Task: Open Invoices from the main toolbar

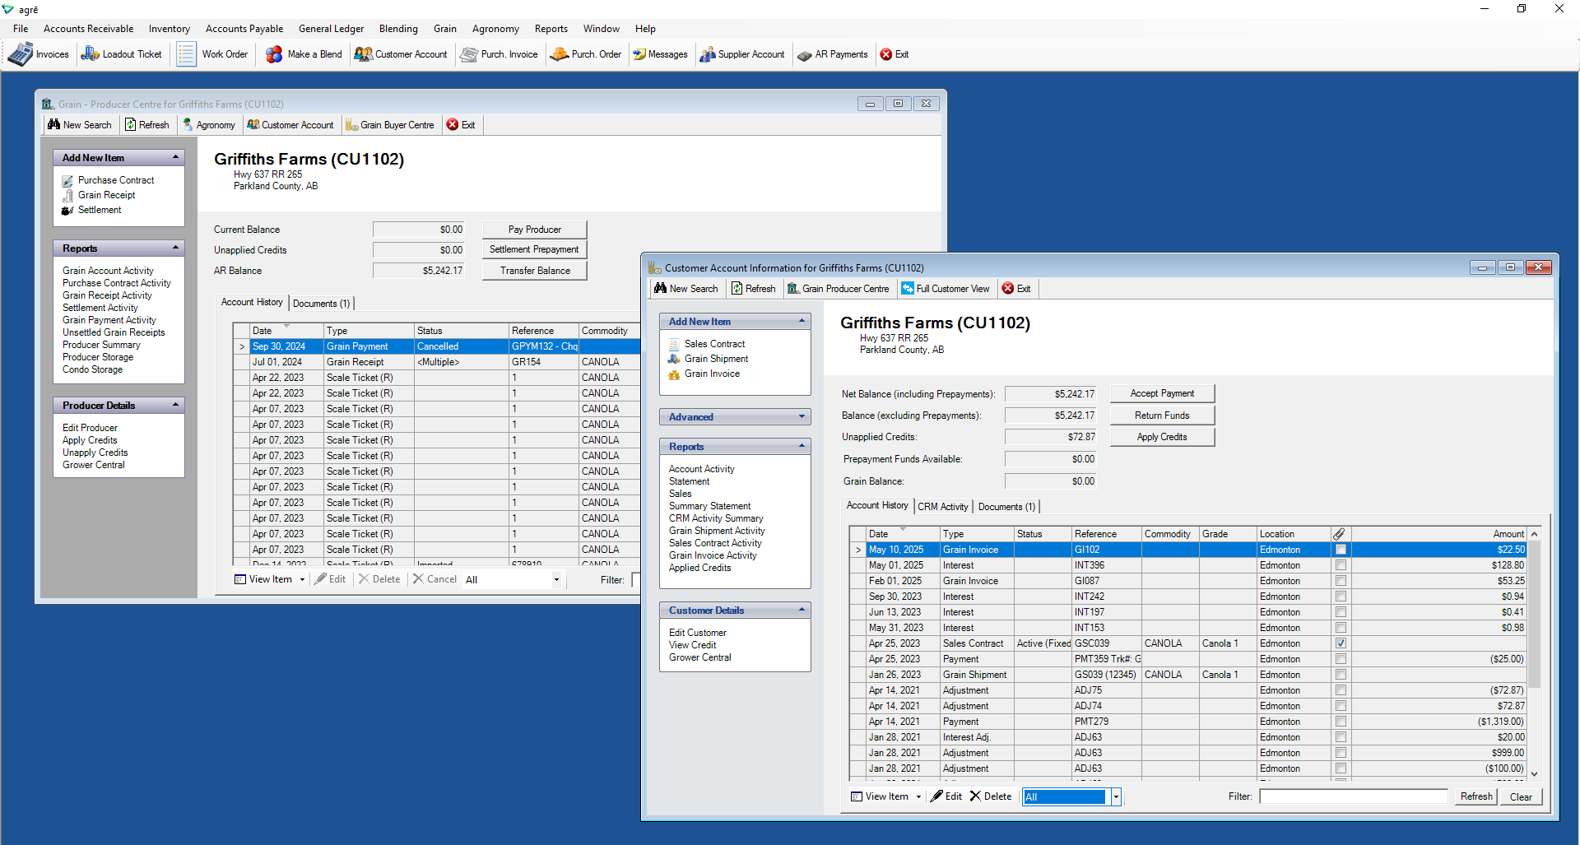Action: click(x=39, y=54)
